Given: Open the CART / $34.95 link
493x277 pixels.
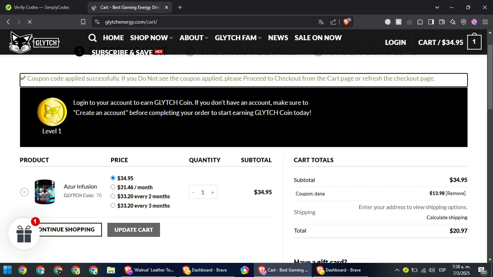Looking at the screenshot, I should (x=441, y=42).
